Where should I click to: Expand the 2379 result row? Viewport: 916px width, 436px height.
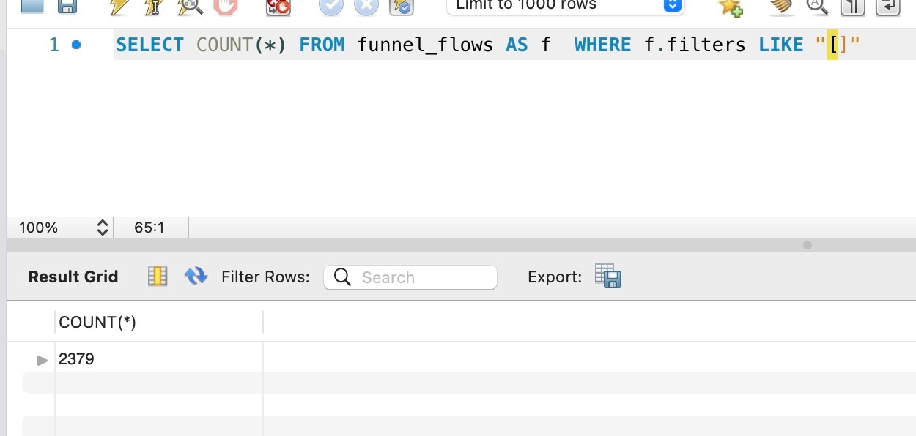[42, 359]
